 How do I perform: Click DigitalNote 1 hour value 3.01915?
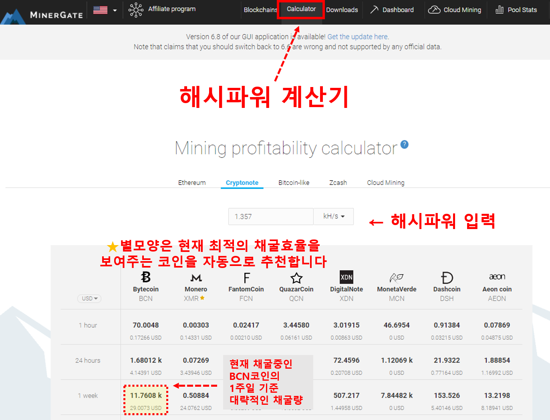[x=347, y=325]
